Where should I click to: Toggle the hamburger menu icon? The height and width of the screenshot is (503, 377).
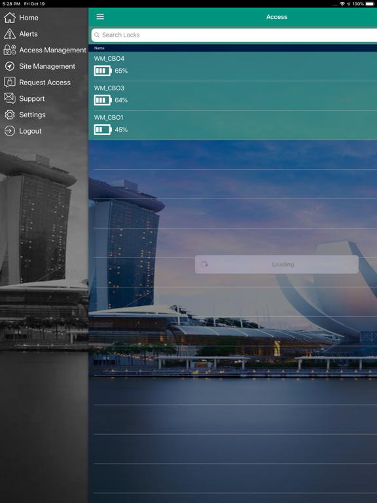click(x=100, y=16)
